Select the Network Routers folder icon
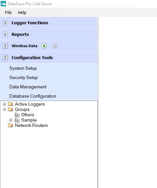Viewport: 157px width, 188px height. tap(10, 125)
